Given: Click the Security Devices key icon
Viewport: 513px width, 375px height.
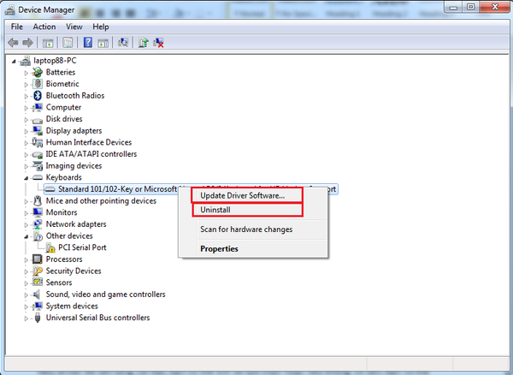Looking at the screenshot, I should [38, 271].
